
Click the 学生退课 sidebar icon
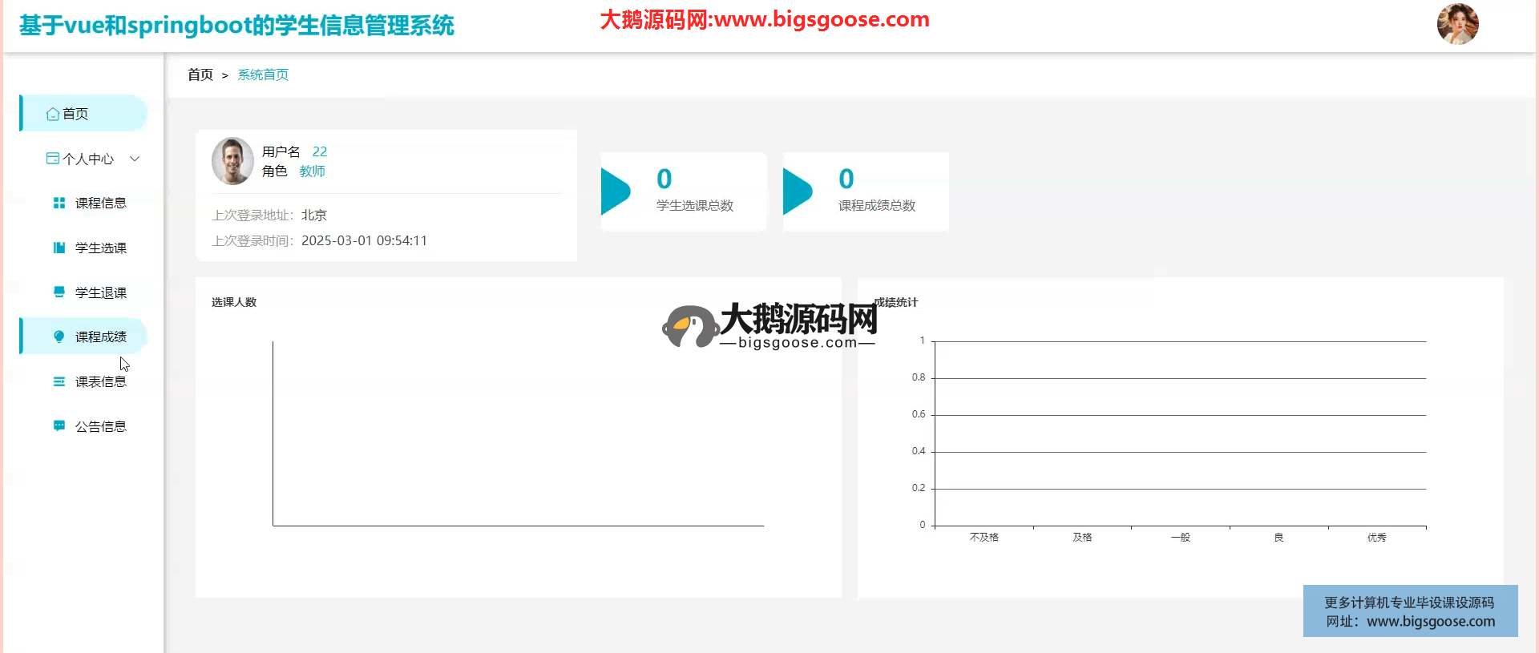point(59,292)
